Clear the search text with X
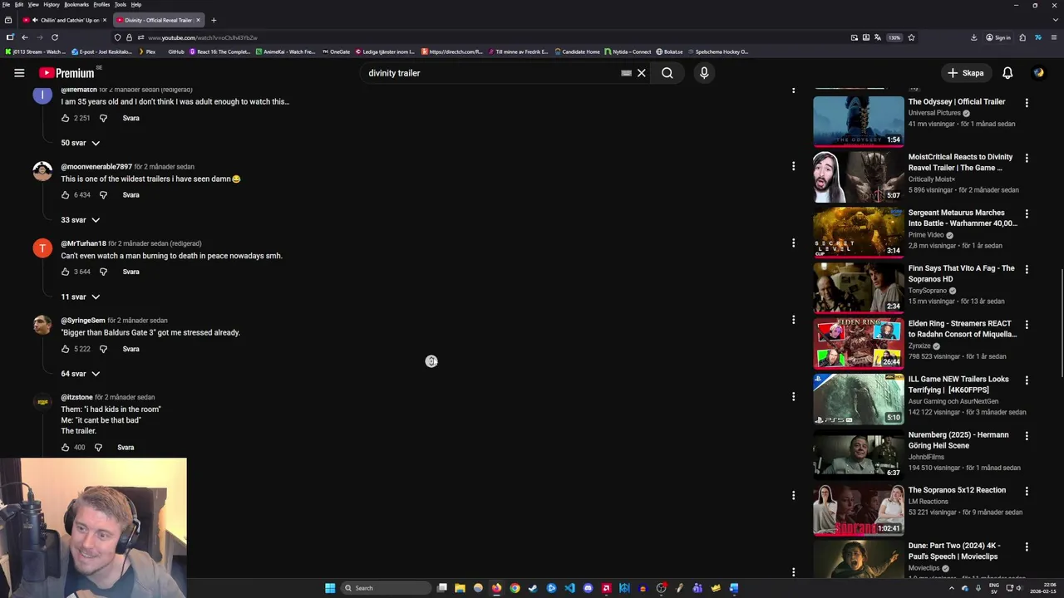 (642, 73)
